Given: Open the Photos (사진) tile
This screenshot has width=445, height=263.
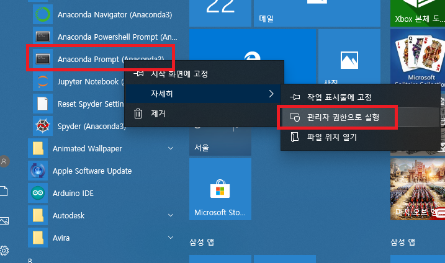Looking at the screenshot, I should pos(349,56).
